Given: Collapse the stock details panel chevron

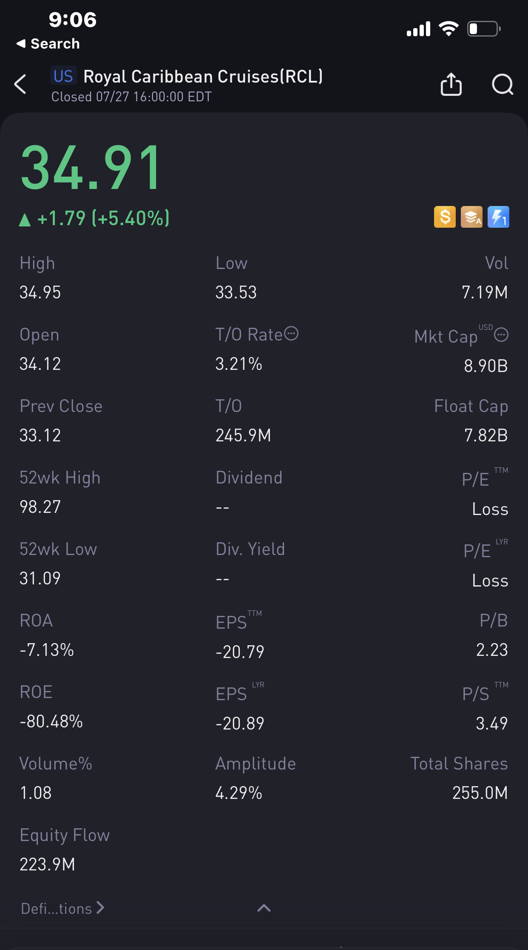Looking at the screenshot, I should [x=264, y=908].
